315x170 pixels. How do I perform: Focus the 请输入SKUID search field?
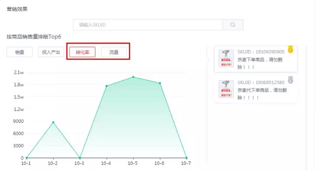pos(148,25)
